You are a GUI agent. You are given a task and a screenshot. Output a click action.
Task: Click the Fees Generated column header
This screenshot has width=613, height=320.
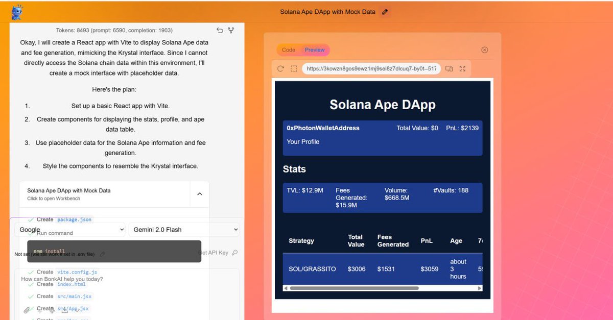pyautogui.click(x=393, y=241)
